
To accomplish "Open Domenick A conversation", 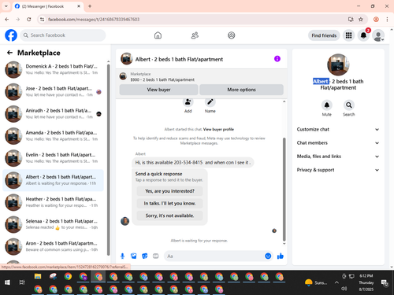I will pos(53,69).
